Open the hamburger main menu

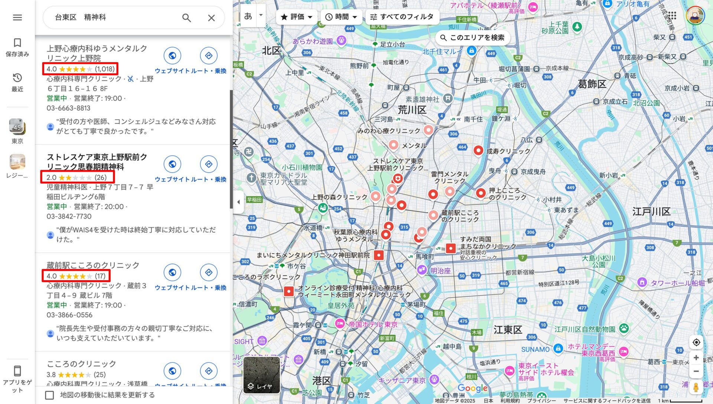click(x=17, y=17)
